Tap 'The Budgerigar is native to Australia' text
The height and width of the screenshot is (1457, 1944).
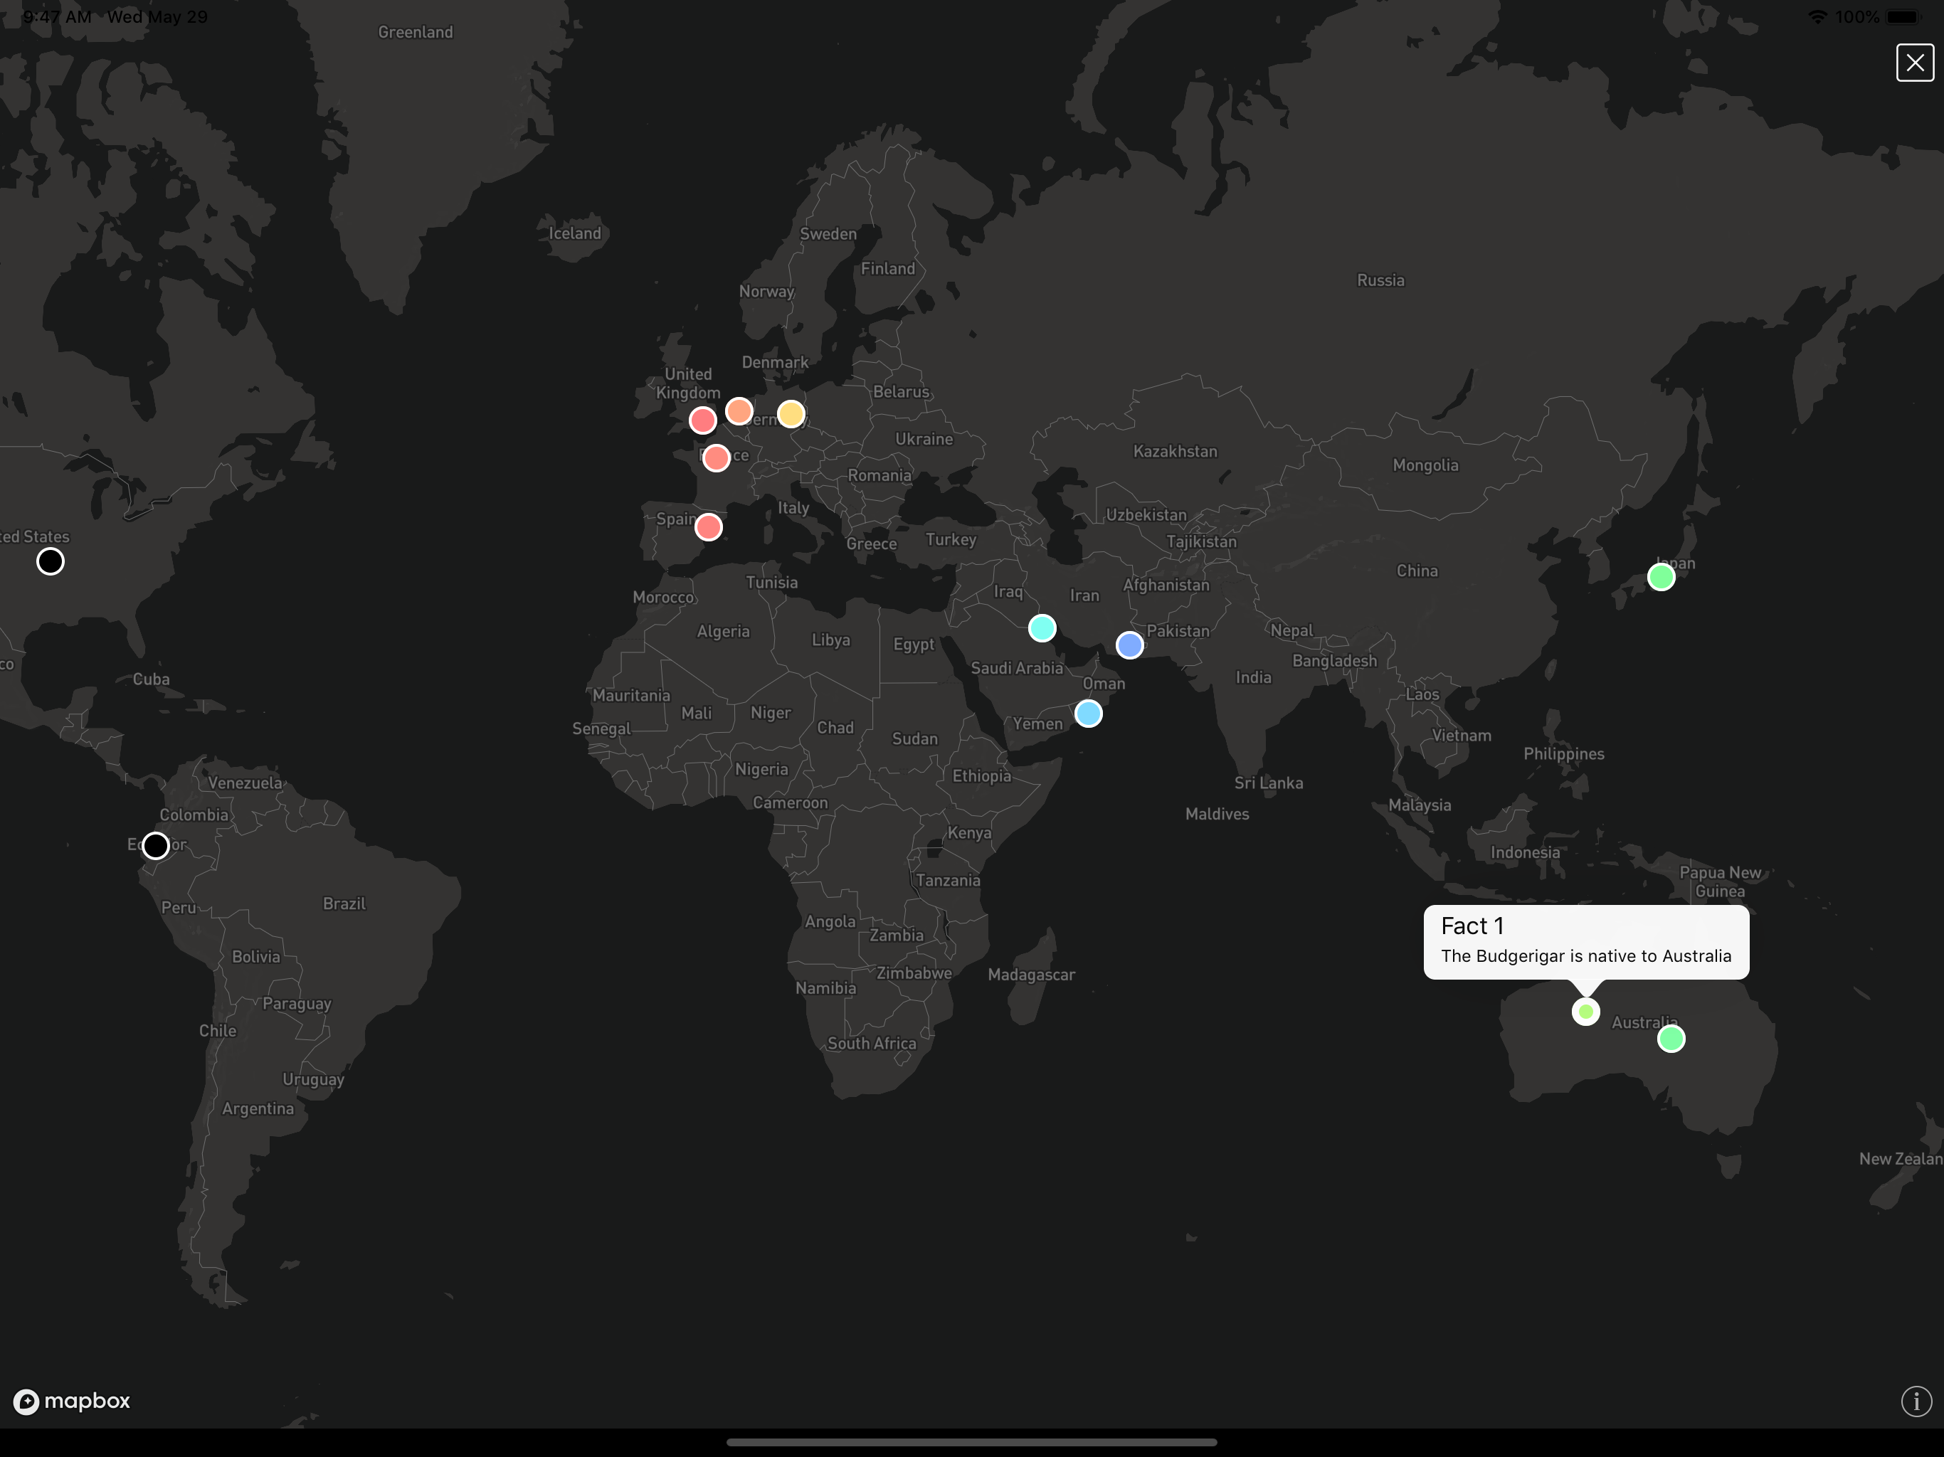click(1586, 956)
